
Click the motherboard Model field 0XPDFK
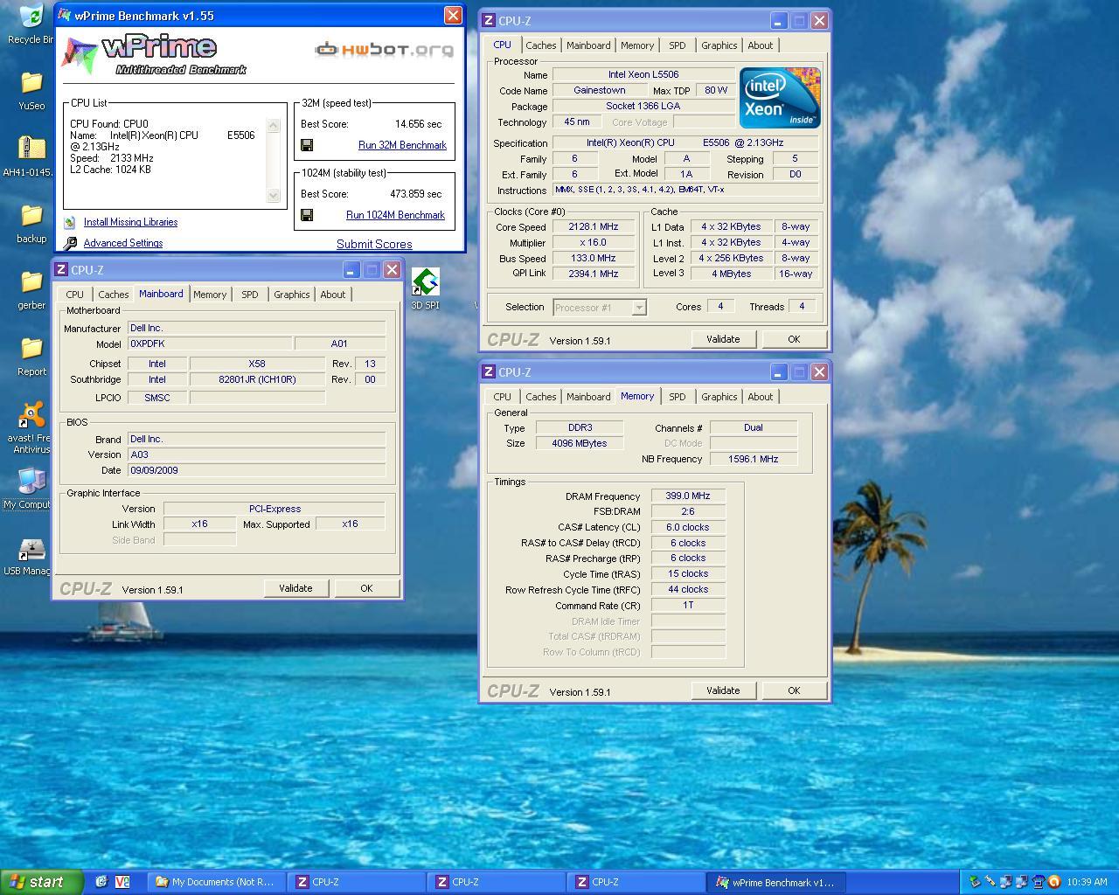coord(210,344)
